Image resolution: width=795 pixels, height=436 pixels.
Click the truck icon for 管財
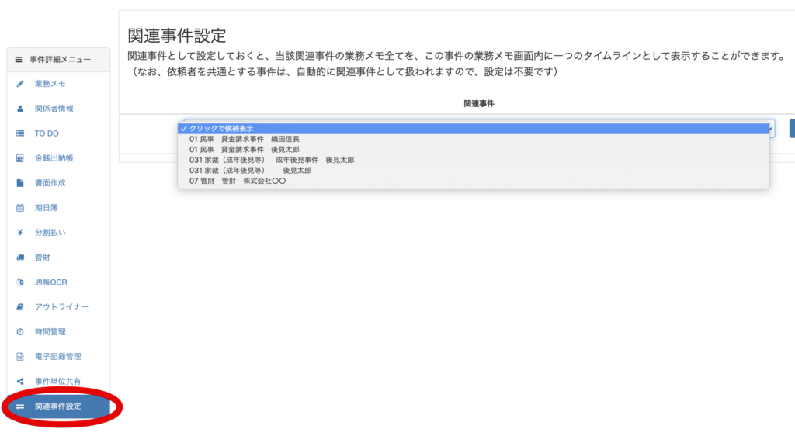pos(20,258)
